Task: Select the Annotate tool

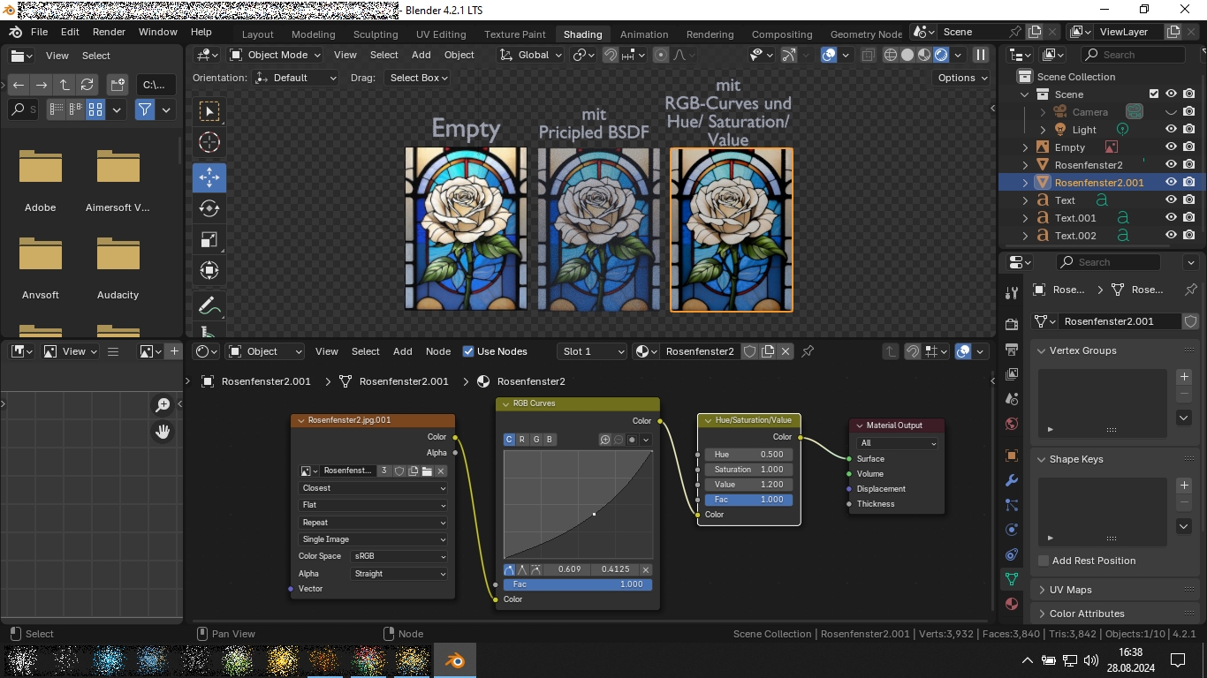Action: 209,306
